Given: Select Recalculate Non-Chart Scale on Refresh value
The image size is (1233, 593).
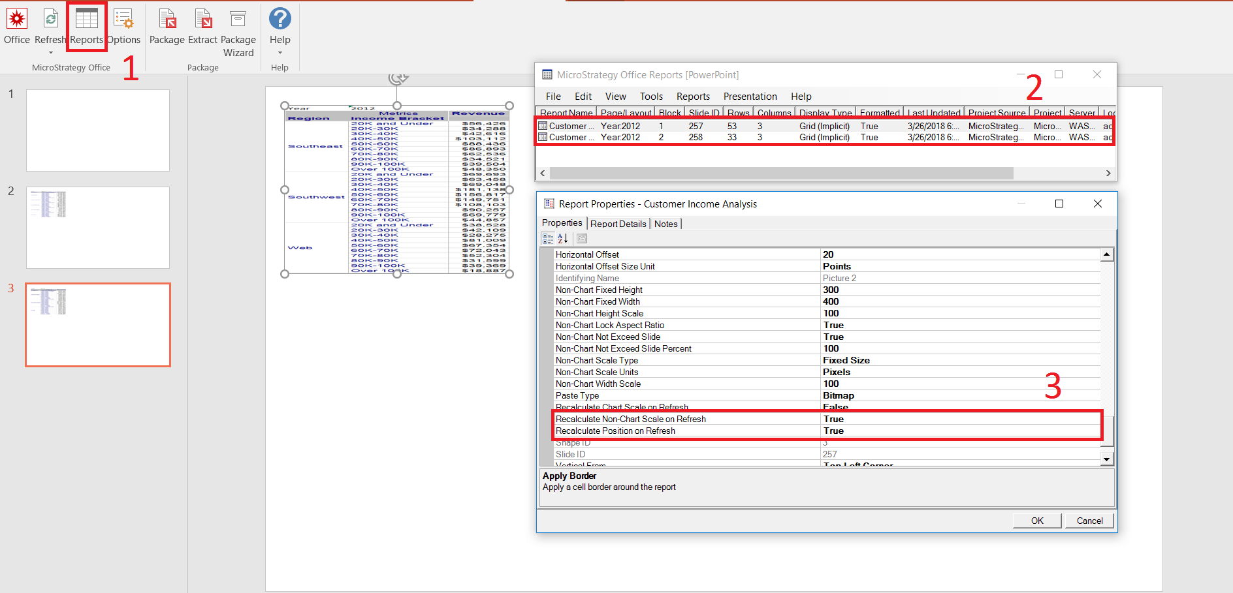Looking at the screenshot, I should coord(960,419).
